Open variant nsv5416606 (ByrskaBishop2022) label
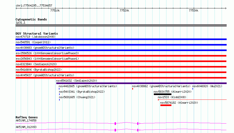The height and width of the screenshot is (133, 234). [39, 70]
